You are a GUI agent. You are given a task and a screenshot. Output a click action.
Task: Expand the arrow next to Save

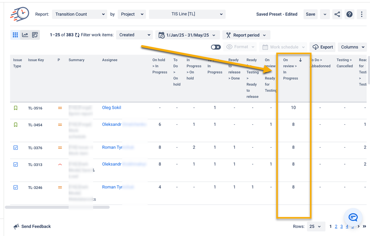point(325,14)
